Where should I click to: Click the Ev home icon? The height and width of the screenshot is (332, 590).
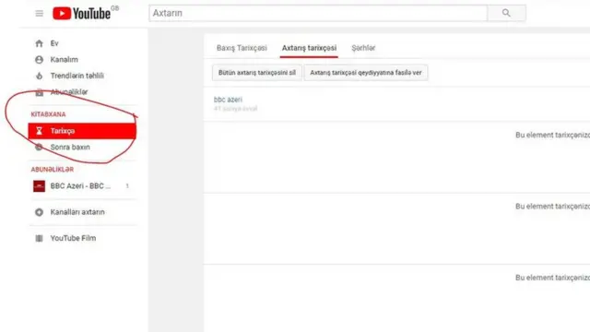point(39,43)
